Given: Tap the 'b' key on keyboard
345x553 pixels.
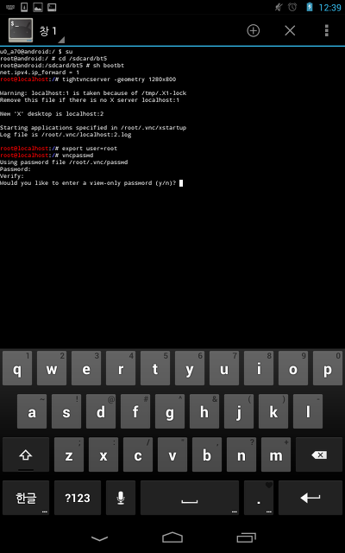Looking at the screenshot, I should [x=207, y=454].
